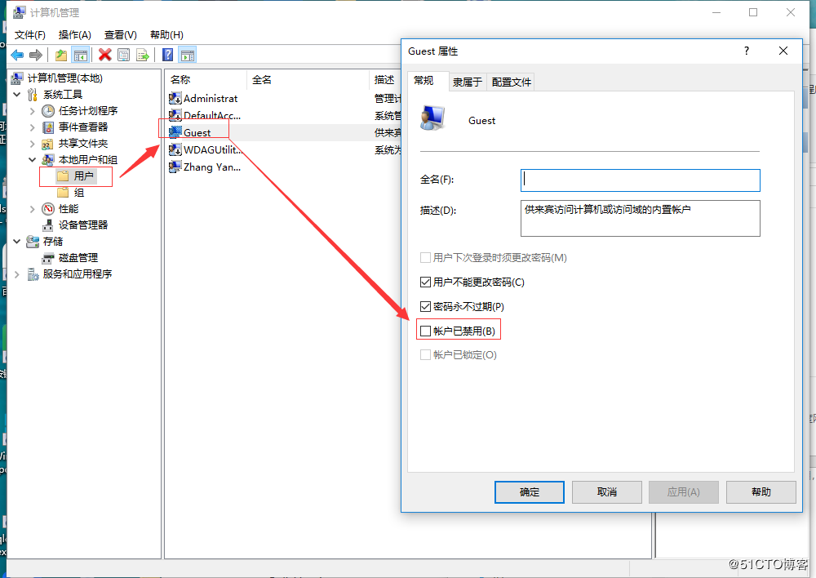Image resolution: width=816 pixels, height=578 pixels.
Task: Click the 事件查看器 icon
Action: click(x=48, y=127)
